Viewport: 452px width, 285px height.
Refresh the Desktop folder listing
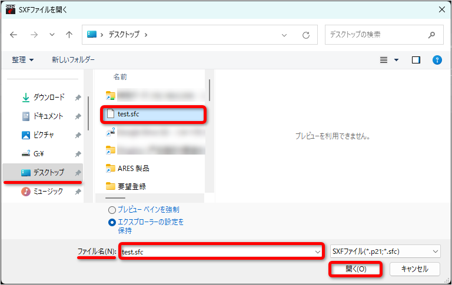306,35
